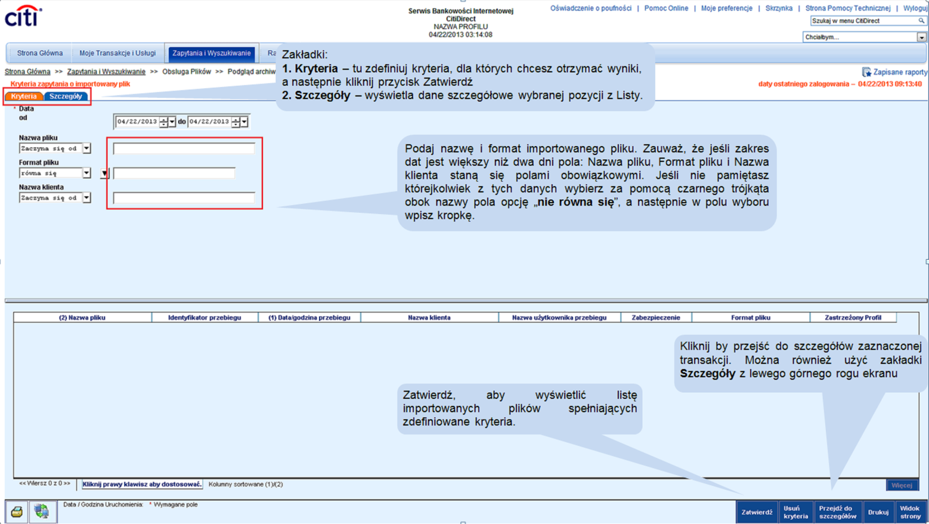
Task: Open the Moje Transakcje i Usługi tab
Action: click(117, 53)
